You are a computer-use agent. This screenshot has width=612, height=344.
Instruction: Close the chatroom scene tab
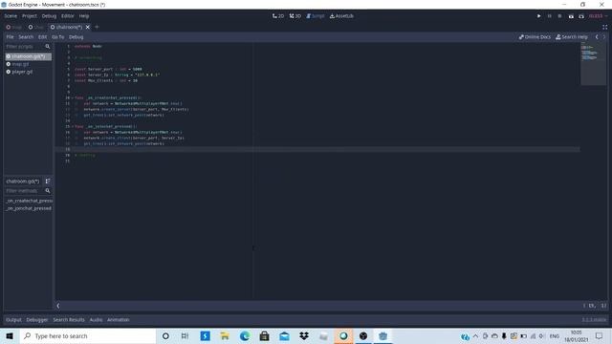[x=88, y=27]
